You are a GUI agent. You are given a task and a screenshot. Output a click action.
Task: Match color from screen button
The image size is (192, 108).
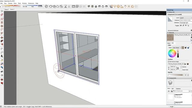click(x=188, y=48)
